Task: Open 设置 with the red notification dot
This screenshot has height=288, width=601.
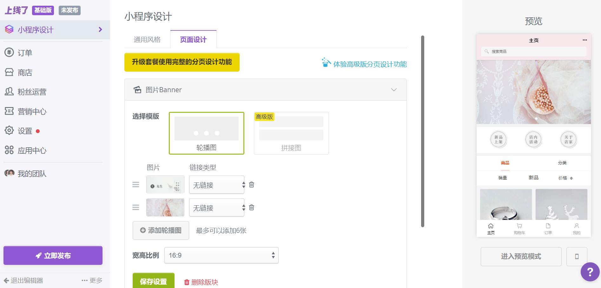Action: 24,131
